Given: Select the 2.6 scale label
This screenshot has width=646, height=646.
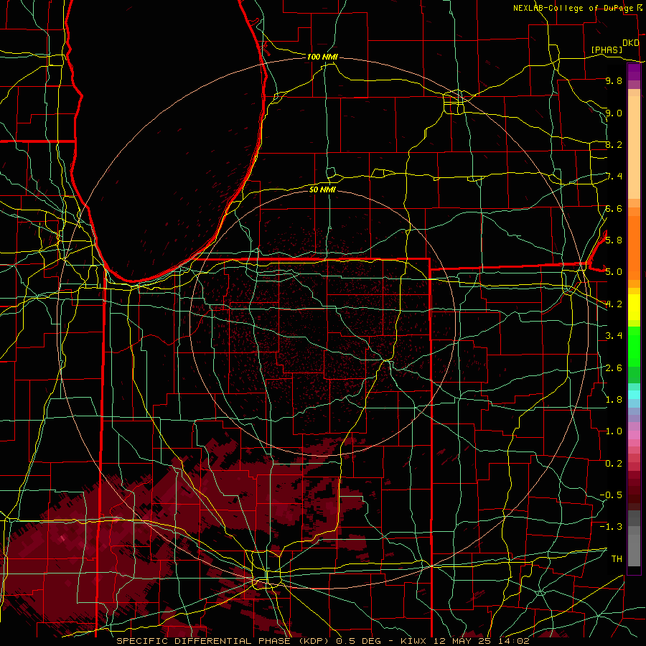Looking at the screenshot, I should tap(614, 368).
